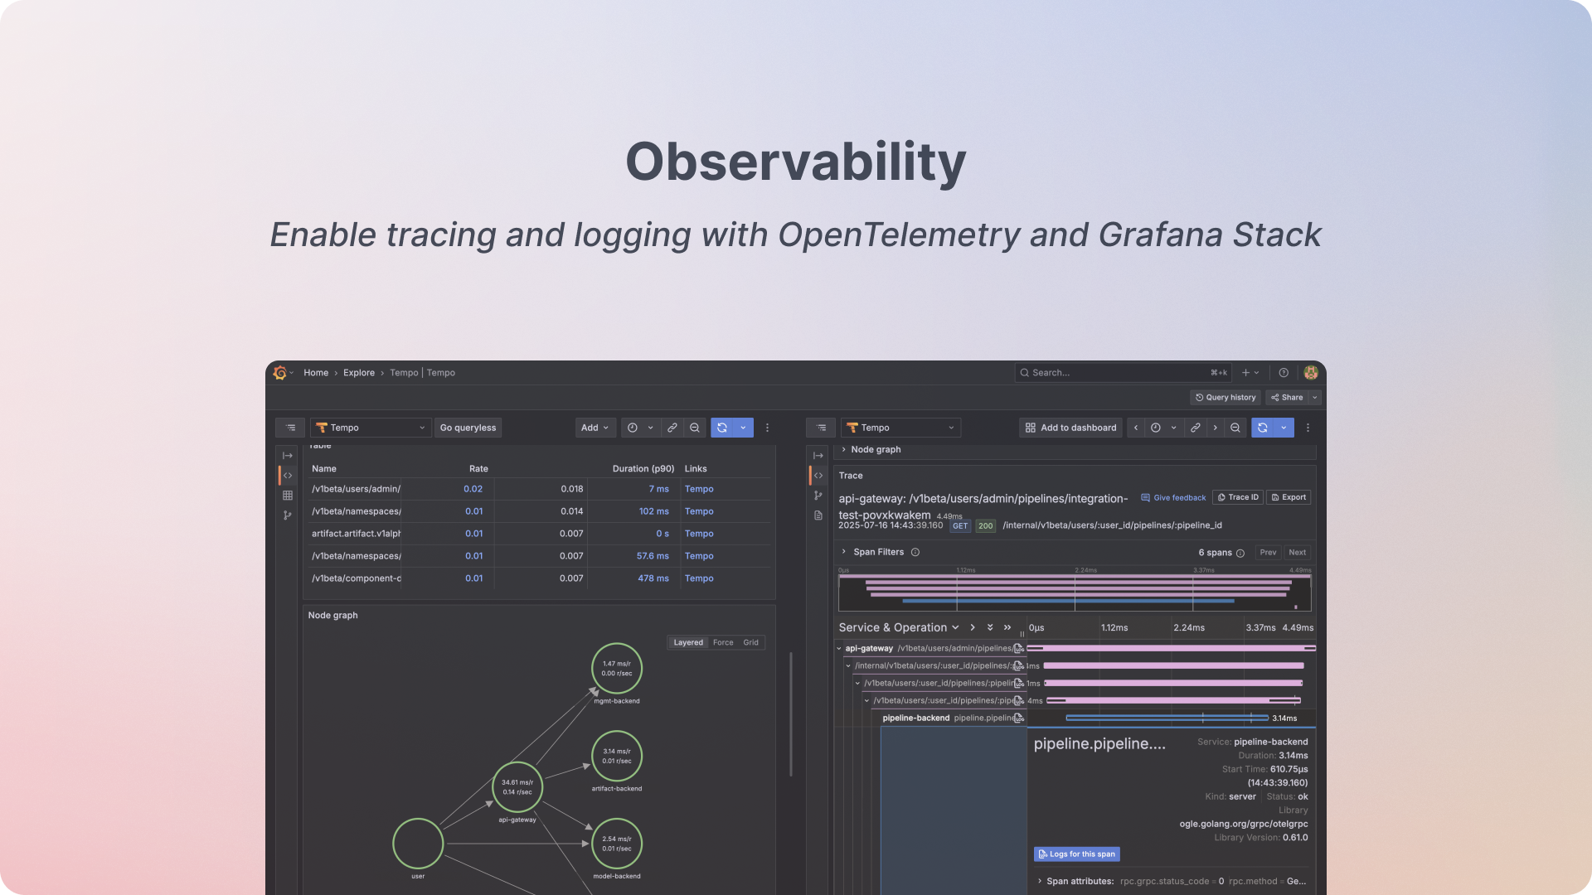Toggle content outline in right Tempo pane
Image resolution: width=1592 pixels, height=895 pixels.
821,428
